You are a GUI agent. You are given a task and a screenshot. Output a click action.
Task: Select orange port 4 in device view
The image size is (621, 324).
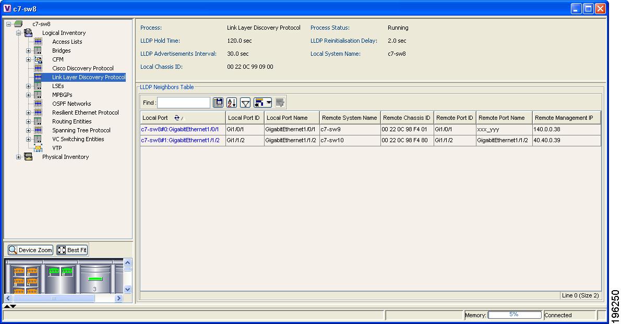pyautogui.click(x=32, y=282)
